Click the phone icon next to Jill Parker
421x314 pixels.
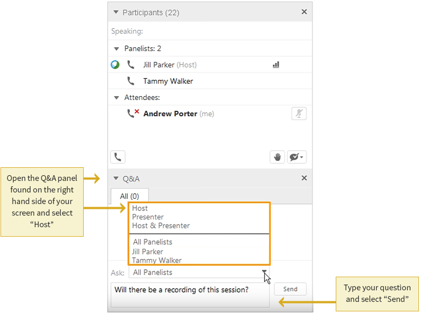click(131, 65)
